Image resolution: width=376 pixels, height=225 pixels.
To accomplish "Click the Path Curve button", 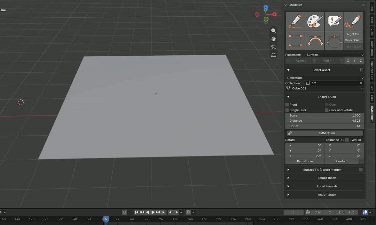I will 305,161.
